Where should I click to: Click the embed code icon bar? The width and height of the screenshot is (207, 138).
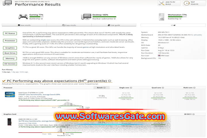pyautogui.click(x=173, y=25)
